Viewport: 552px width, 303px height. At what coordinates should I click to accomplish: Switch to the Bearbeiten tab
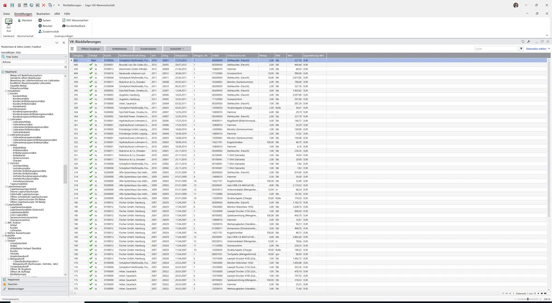[x=43, y=14]
